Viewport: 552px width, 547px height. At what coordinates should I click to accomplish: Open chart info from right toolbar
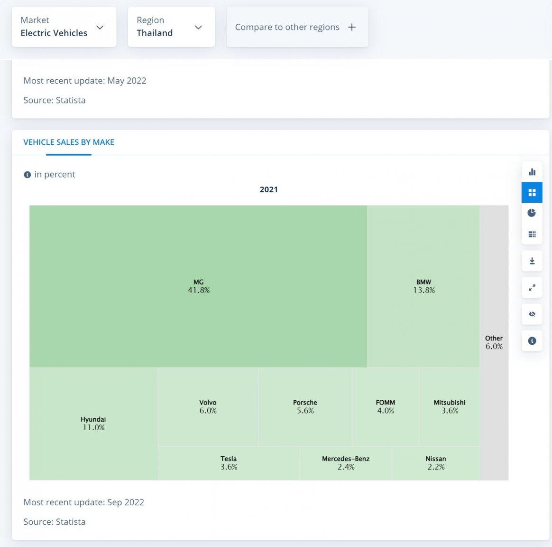coord(532,341)
